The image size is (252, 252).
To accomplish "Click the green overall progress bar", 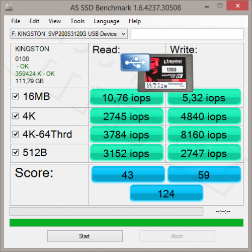I will tap(126, 223).
